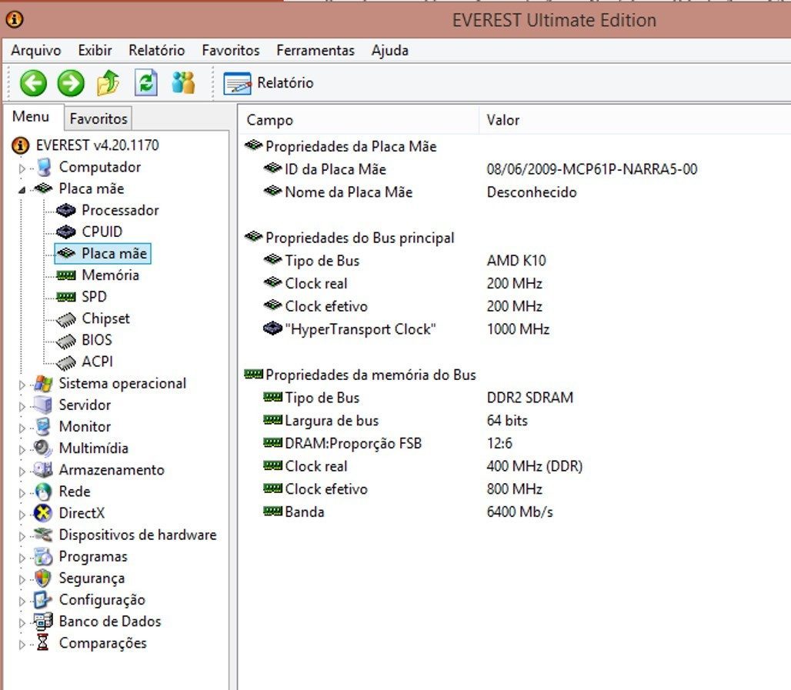Select the BIOS chip icon in tree
Viewport: 791px width, 690px height.
(66, 341)
